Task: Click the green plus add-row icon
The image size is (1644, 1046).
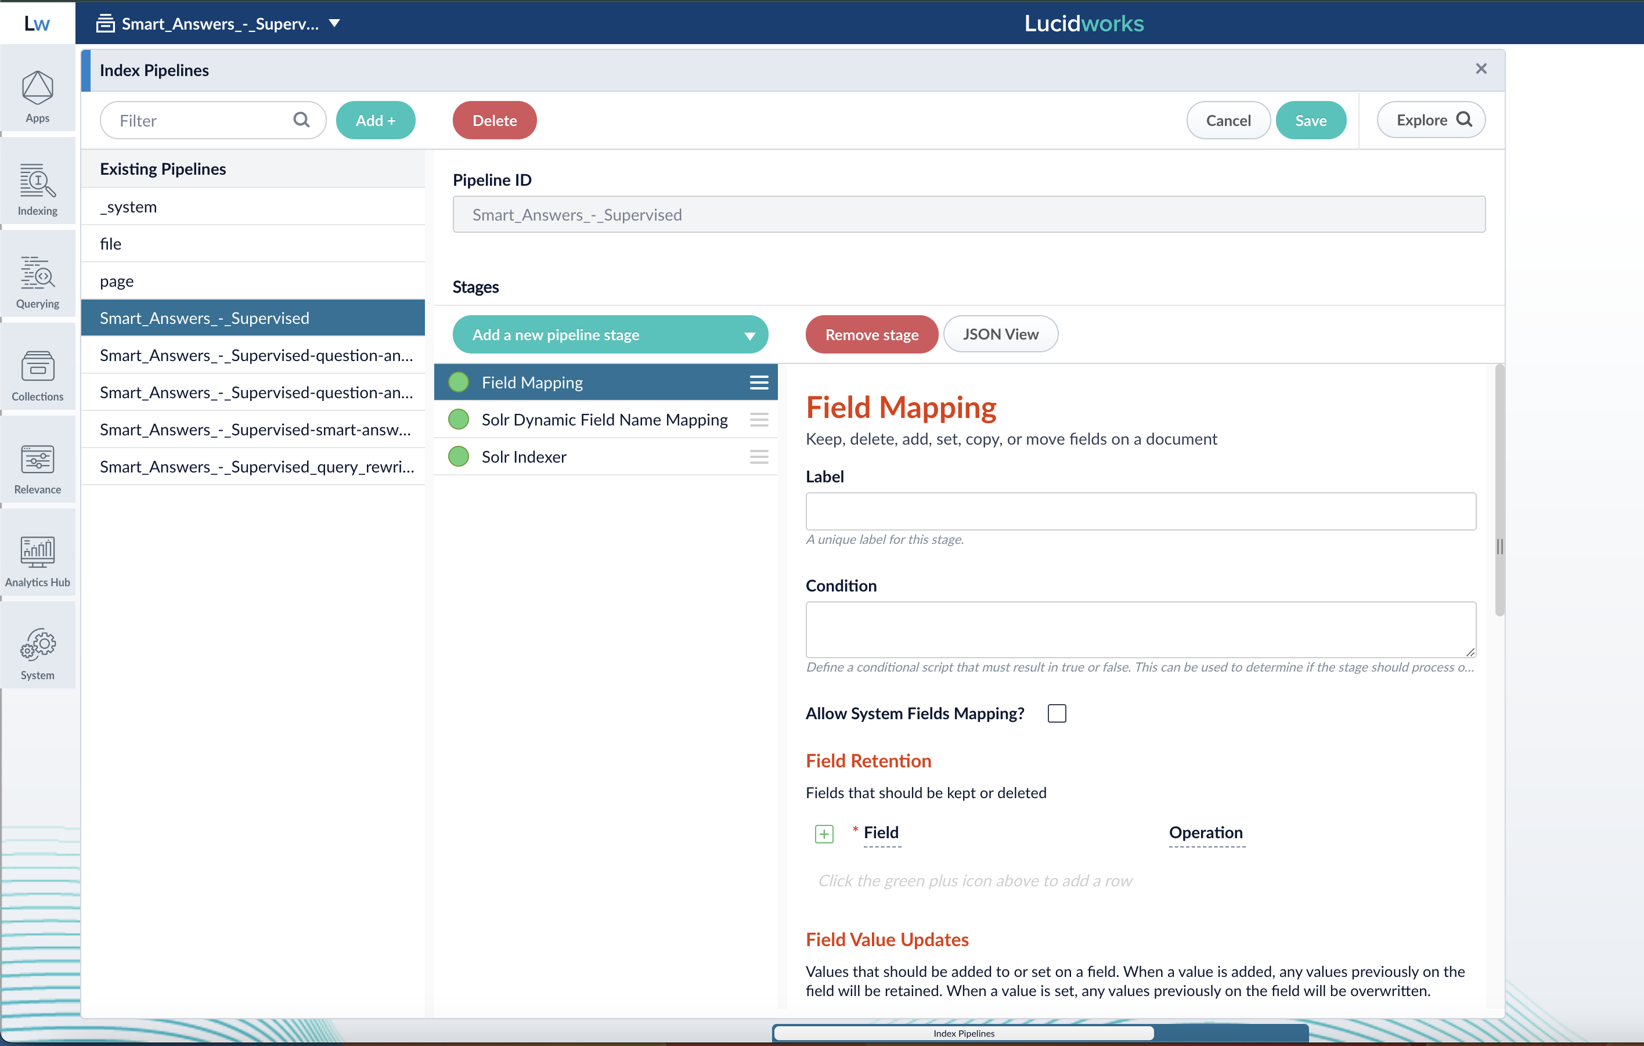Action: click(824, 834)
